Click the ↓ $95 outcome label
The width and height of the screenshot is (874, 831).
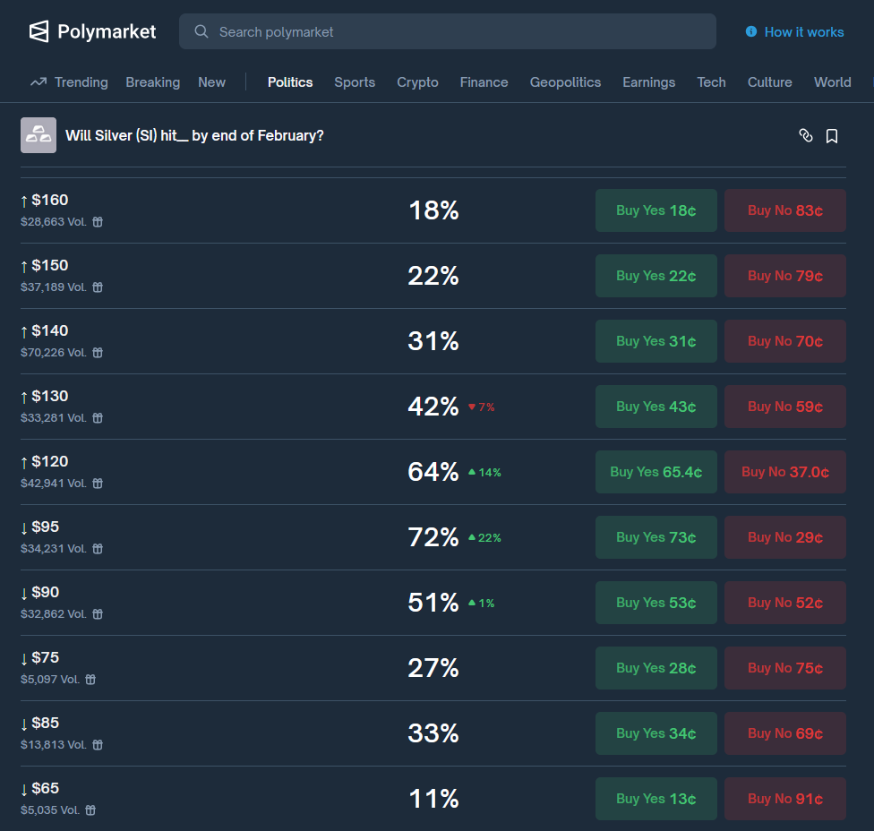[40, 527]
